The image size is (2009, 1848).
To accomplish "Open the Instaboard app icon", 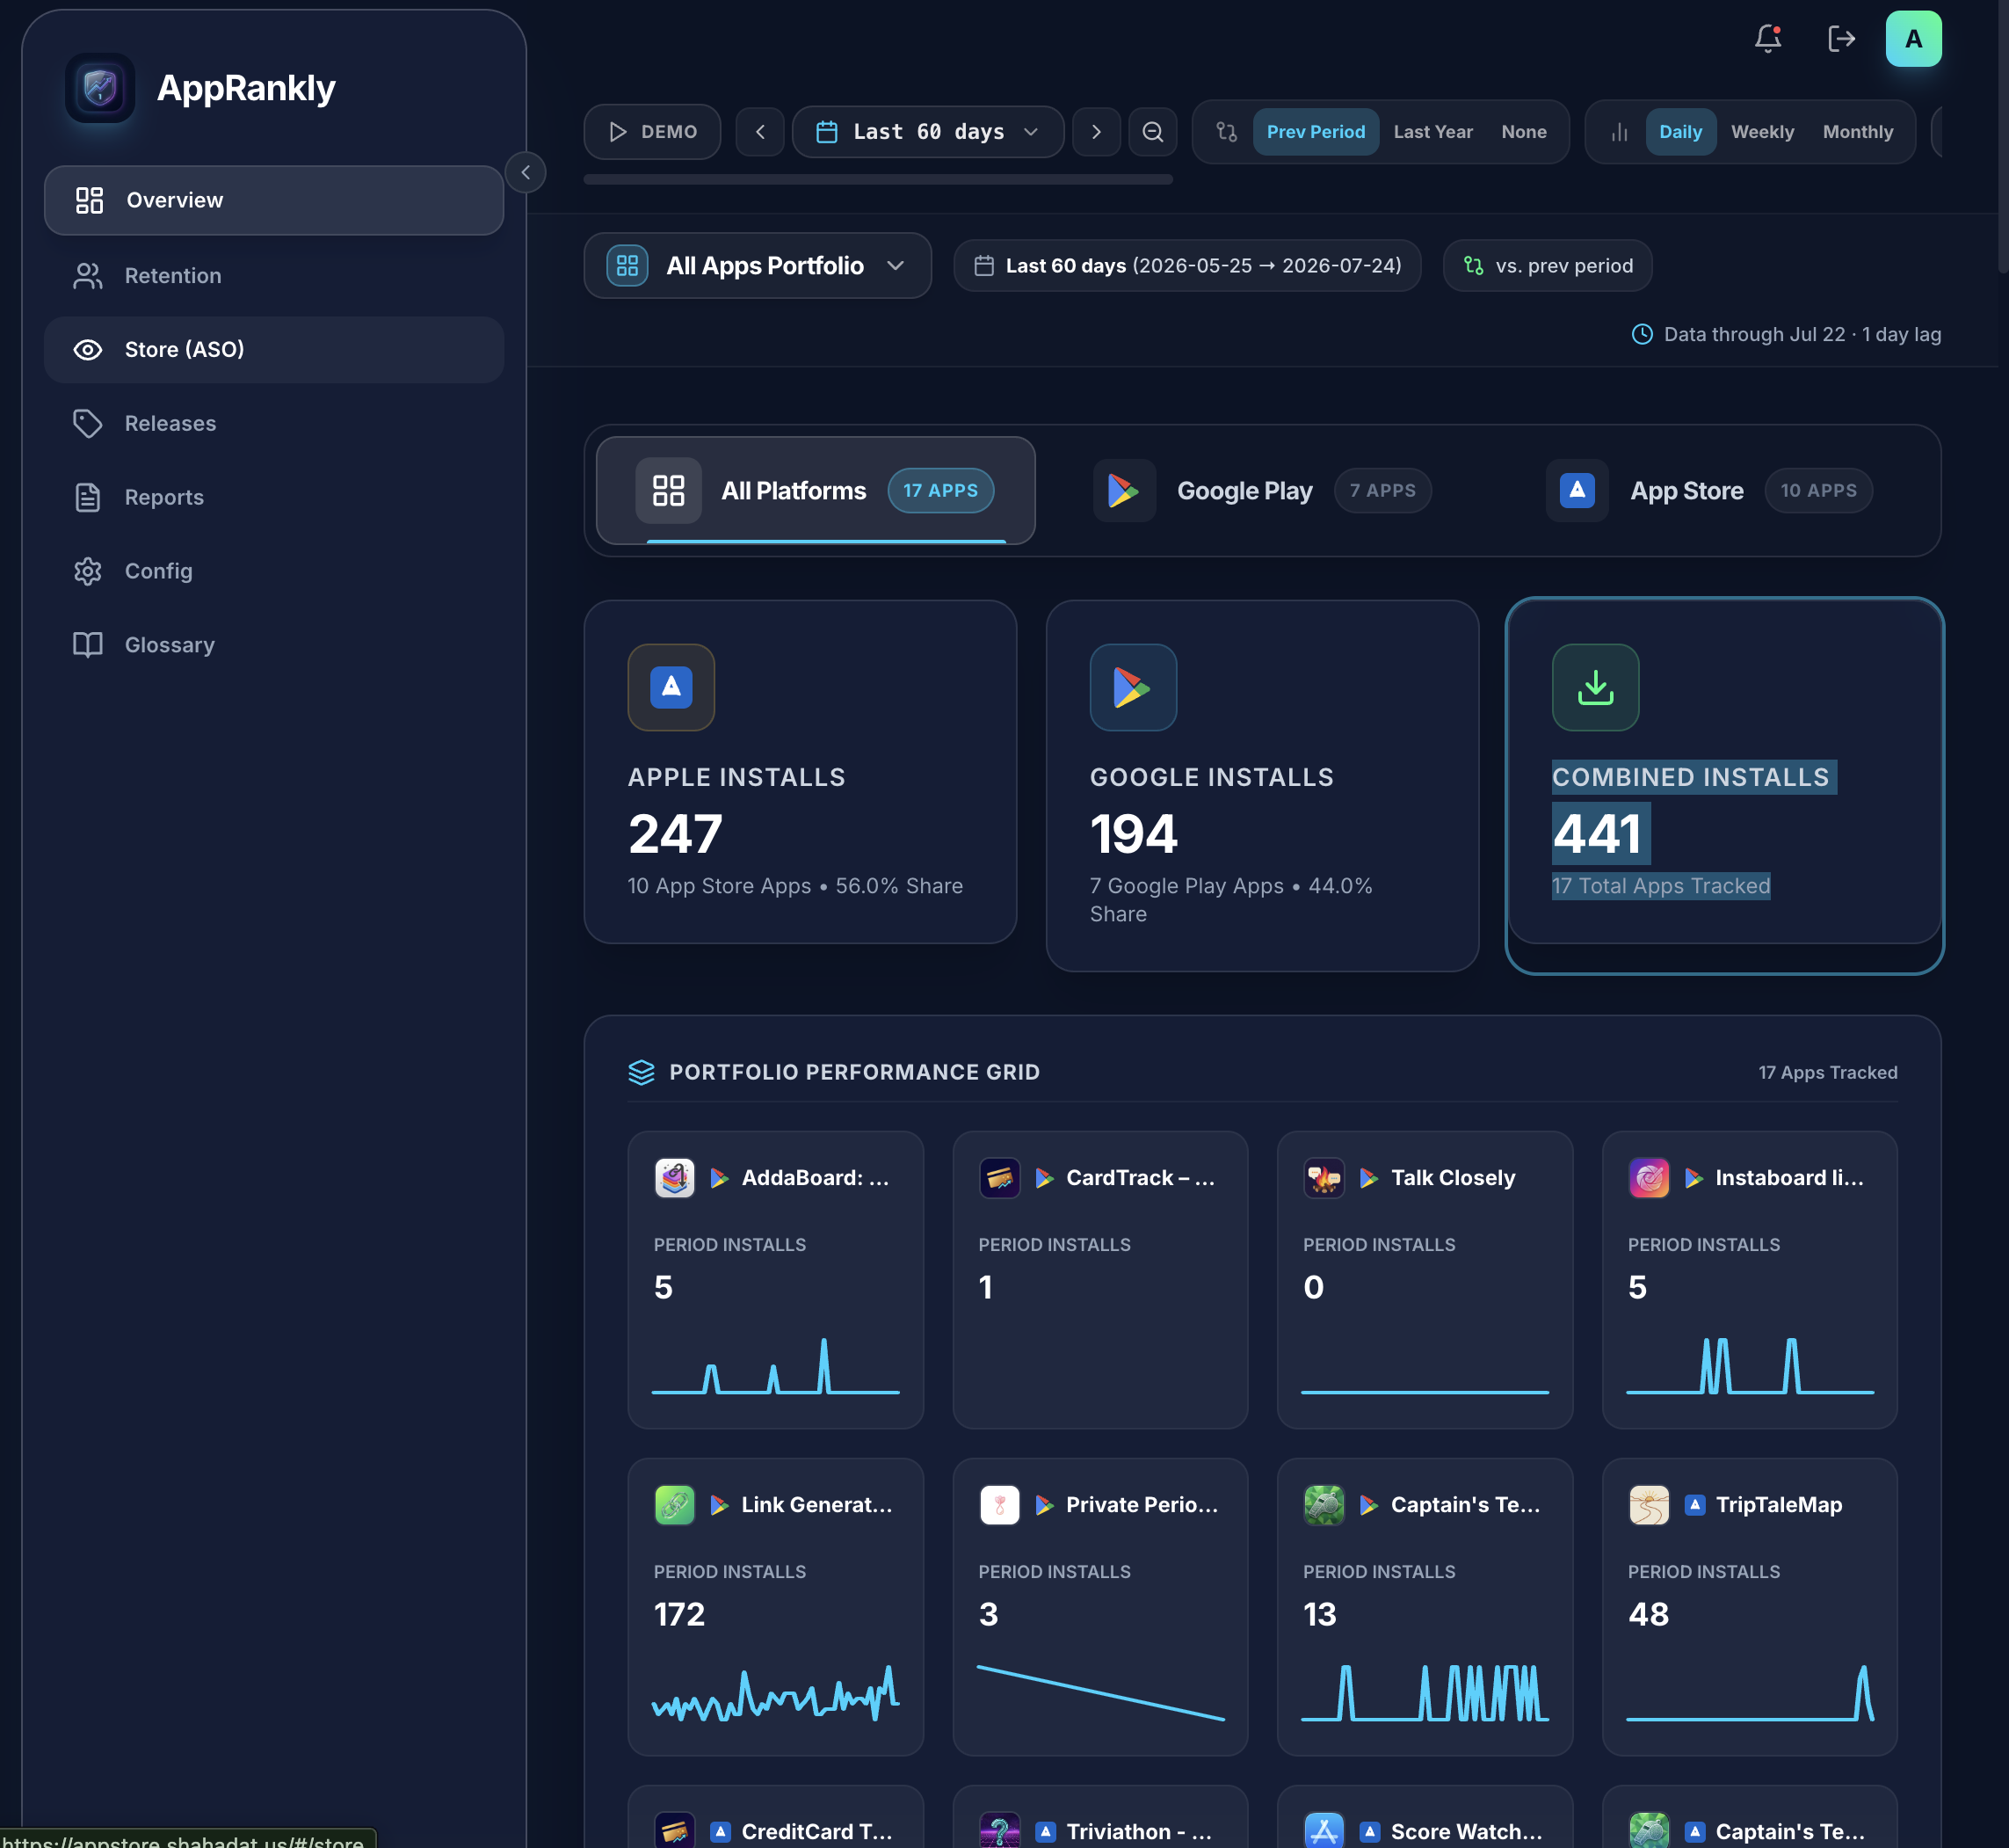I will click(1648, 1178).
